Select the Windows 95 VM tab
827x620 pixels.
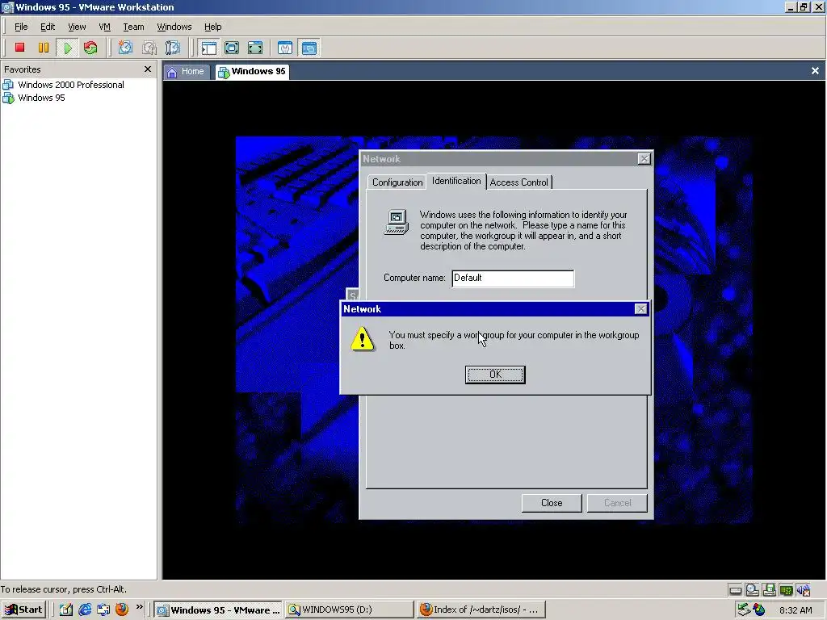252,72
